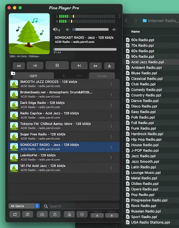Click Metal Radio.ppl file icon

pyautogui.click(x=128, y=178)
